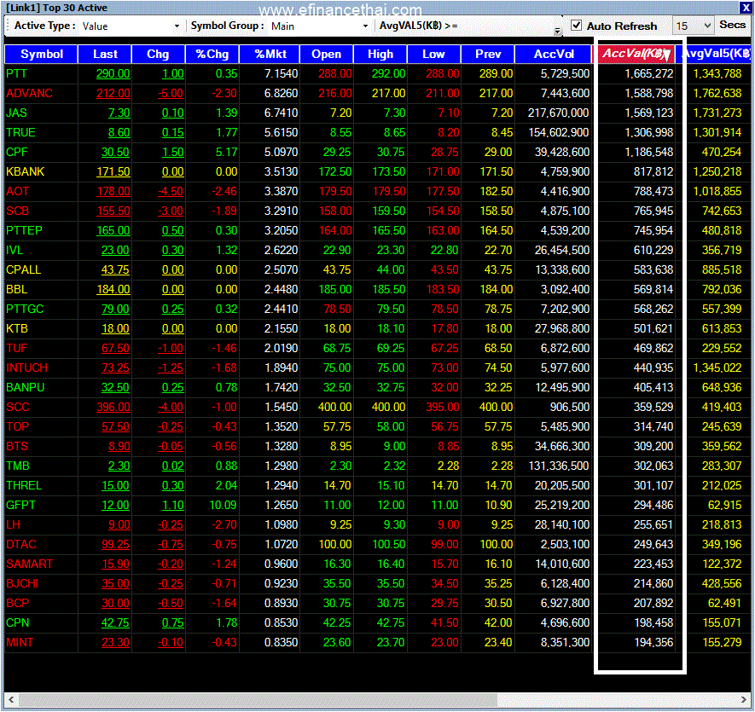Sort by the AccVol column header
Image resolution: width=755 pixels, height=712 pixels.
[554, 54]
